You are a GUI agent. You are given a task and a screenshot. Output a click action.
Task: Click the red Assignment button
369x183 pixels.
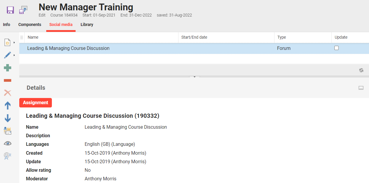(35, 102)
